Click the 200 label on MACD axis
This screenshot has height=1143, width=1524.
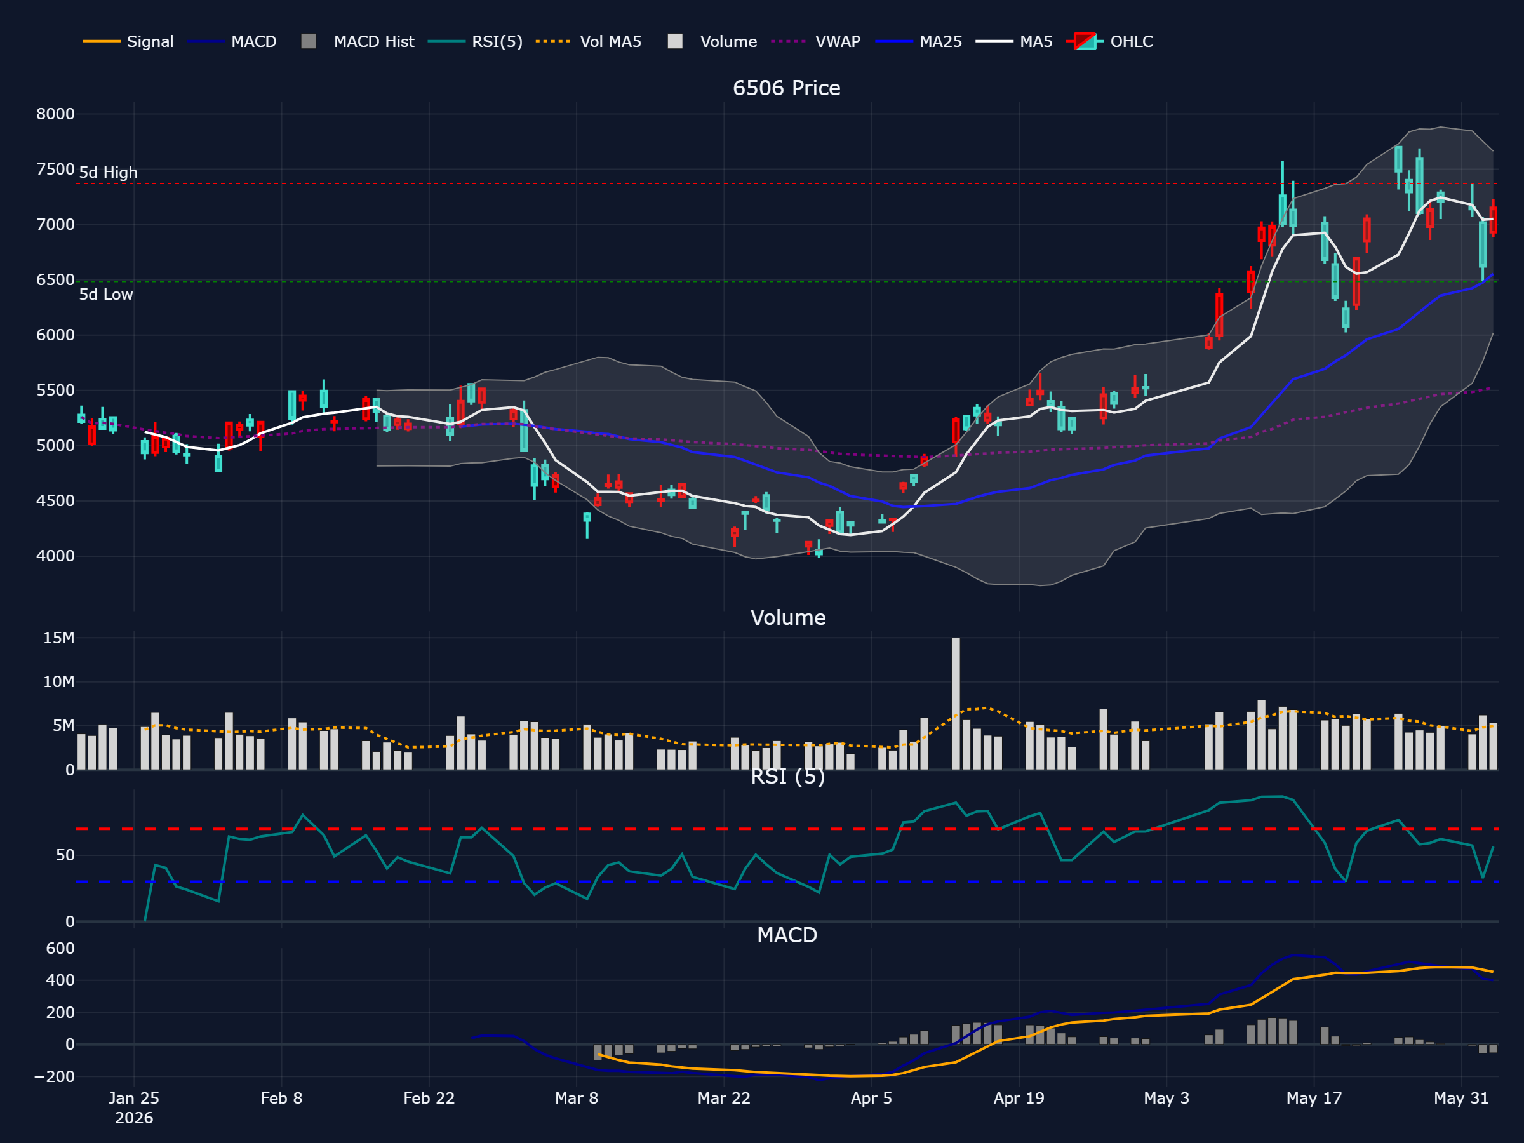(x=60, y=1013)
